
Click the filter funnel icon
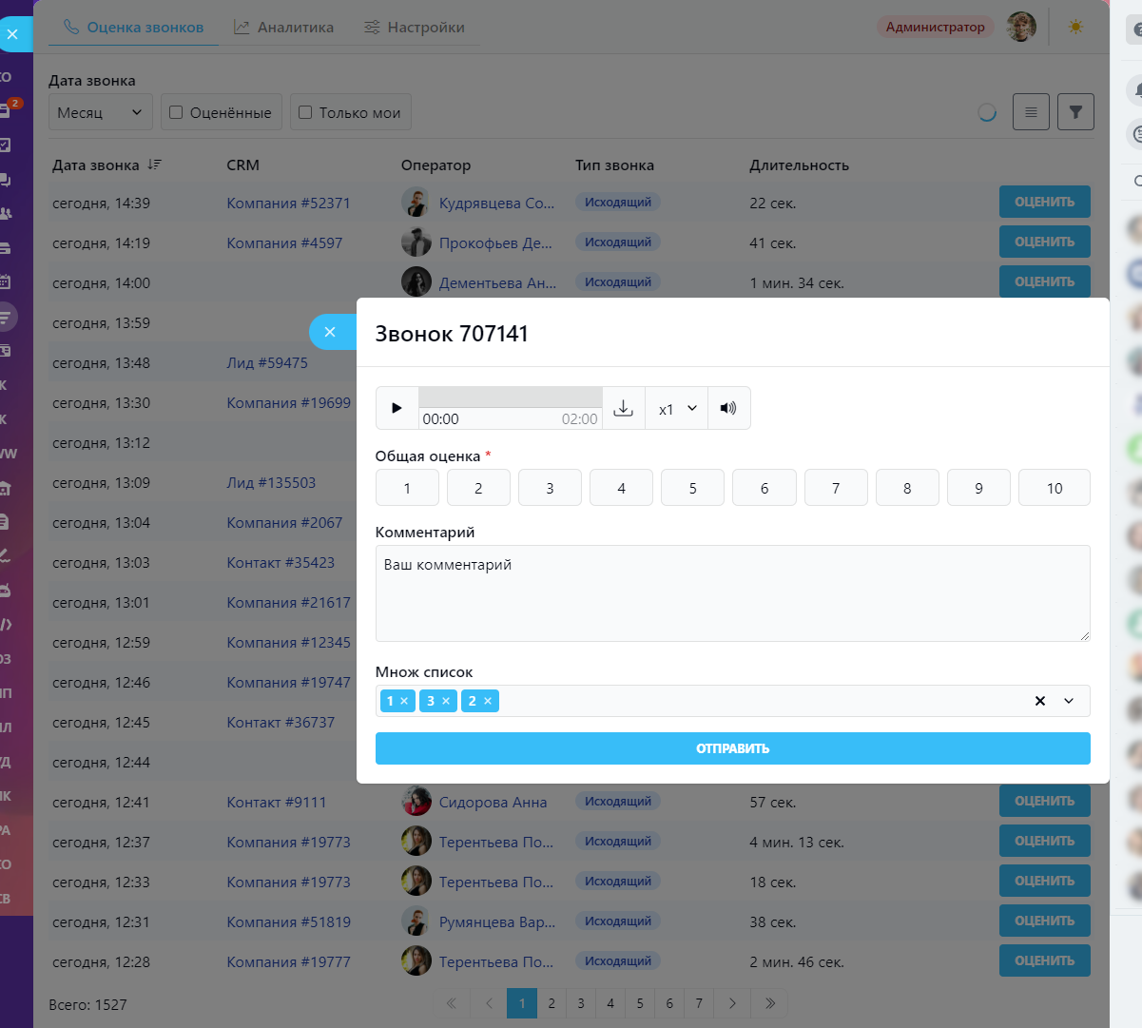(1075, 112)
